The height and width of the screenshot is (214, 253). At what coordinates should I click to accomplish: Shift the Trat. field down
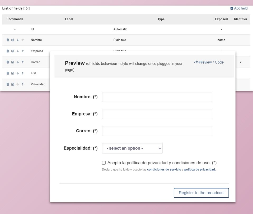pyautogui.click(x=18, y=73)
